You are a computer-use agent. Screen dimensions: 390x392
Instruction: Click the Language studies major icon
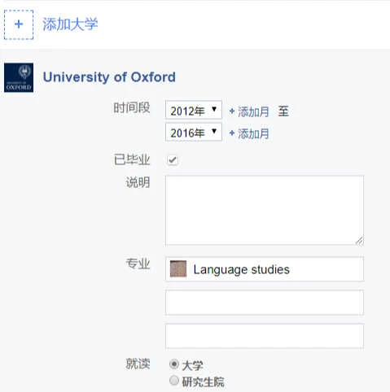click(x=178, y=269)
